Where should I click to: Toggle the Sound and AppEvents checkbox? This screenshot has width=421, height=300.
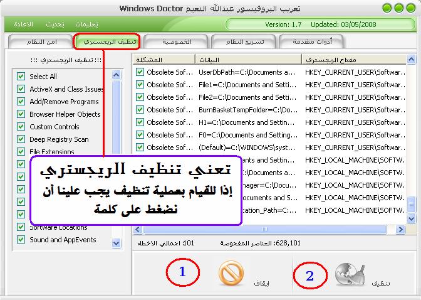[x=21, y=240]
